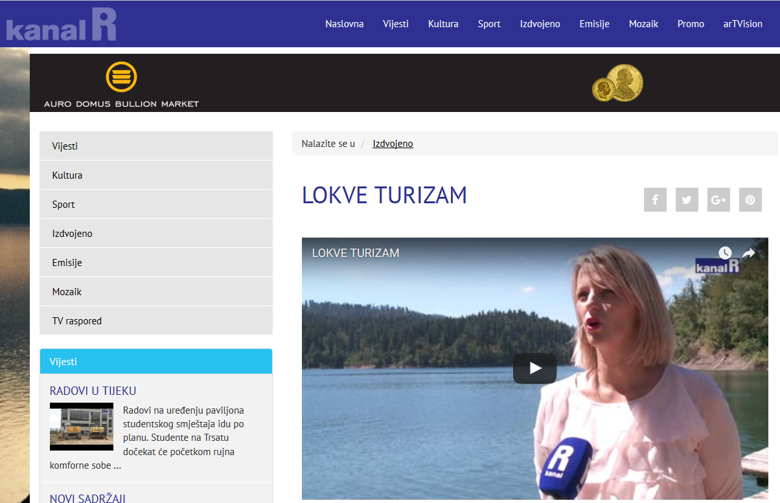Viewport: 780px width, 503px height.
Task: Click the Auro Domus gold logo icon
Action: tap(121, 77)
